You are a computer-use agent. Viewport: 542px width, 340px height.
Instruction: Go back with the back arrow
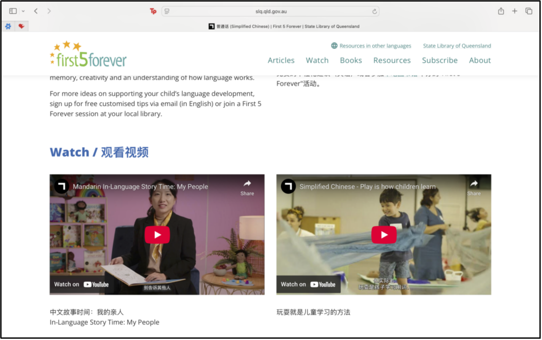[36, 11]
